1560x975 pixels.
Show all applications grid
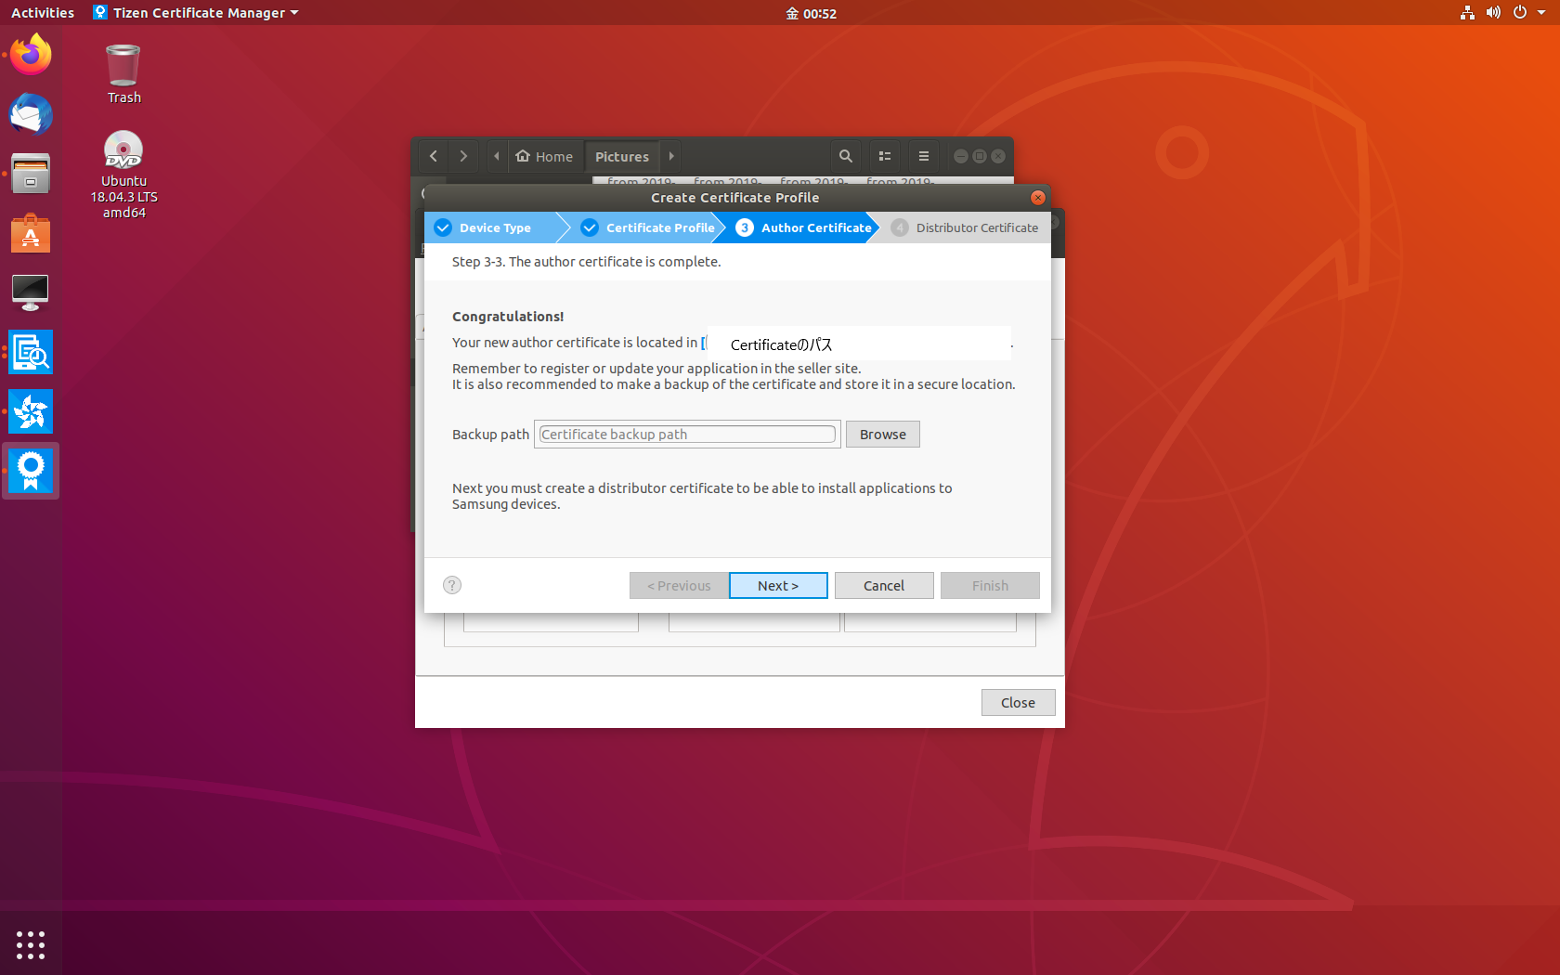point(31,944)
